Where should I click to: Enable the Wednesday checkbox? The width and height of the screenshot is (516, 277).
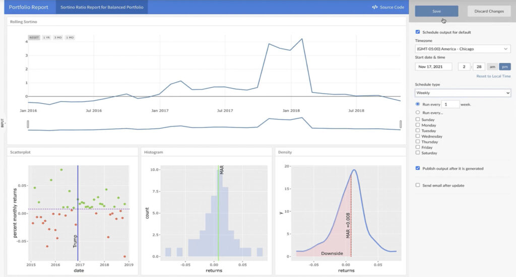(x=418, y=136)
